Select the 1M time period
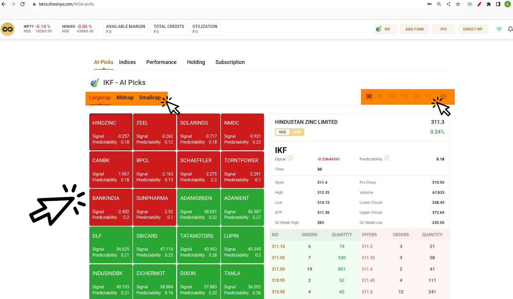 point(405,96)
